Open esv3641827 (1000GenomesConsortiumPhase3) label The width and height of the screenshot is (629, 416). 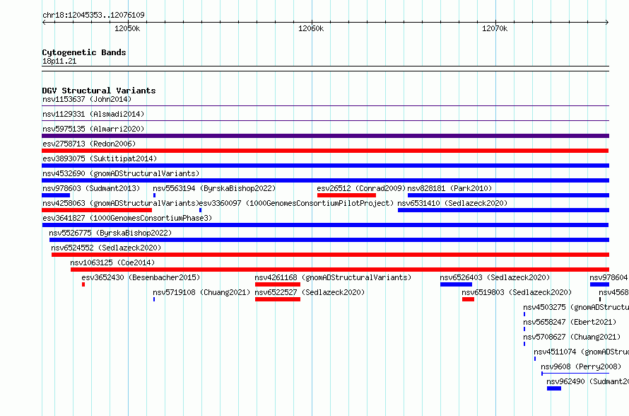(x=127, y=218)
